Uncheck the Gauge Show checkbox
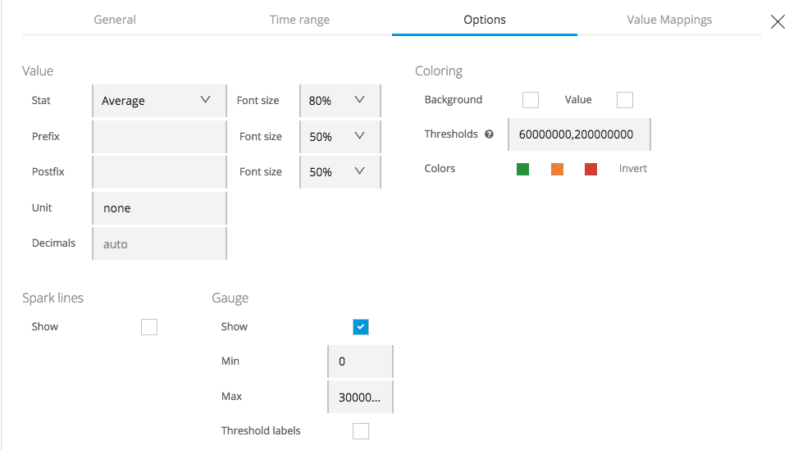Screen dimensions: 798x450 pyautogui.click(x=361, y=327)
